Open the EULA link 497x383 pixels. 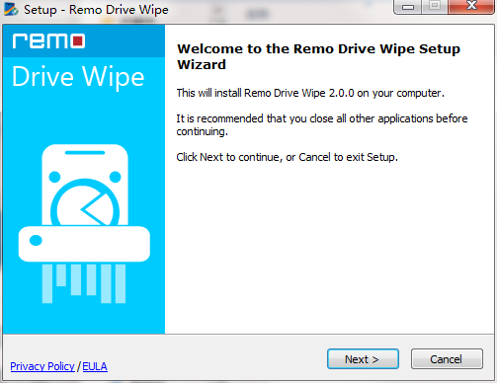click(x=95, y=366)
